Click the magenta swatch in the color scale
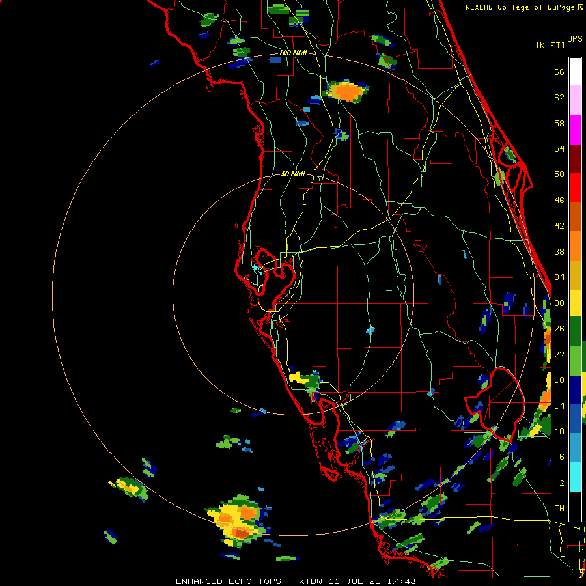 point(575,130)
